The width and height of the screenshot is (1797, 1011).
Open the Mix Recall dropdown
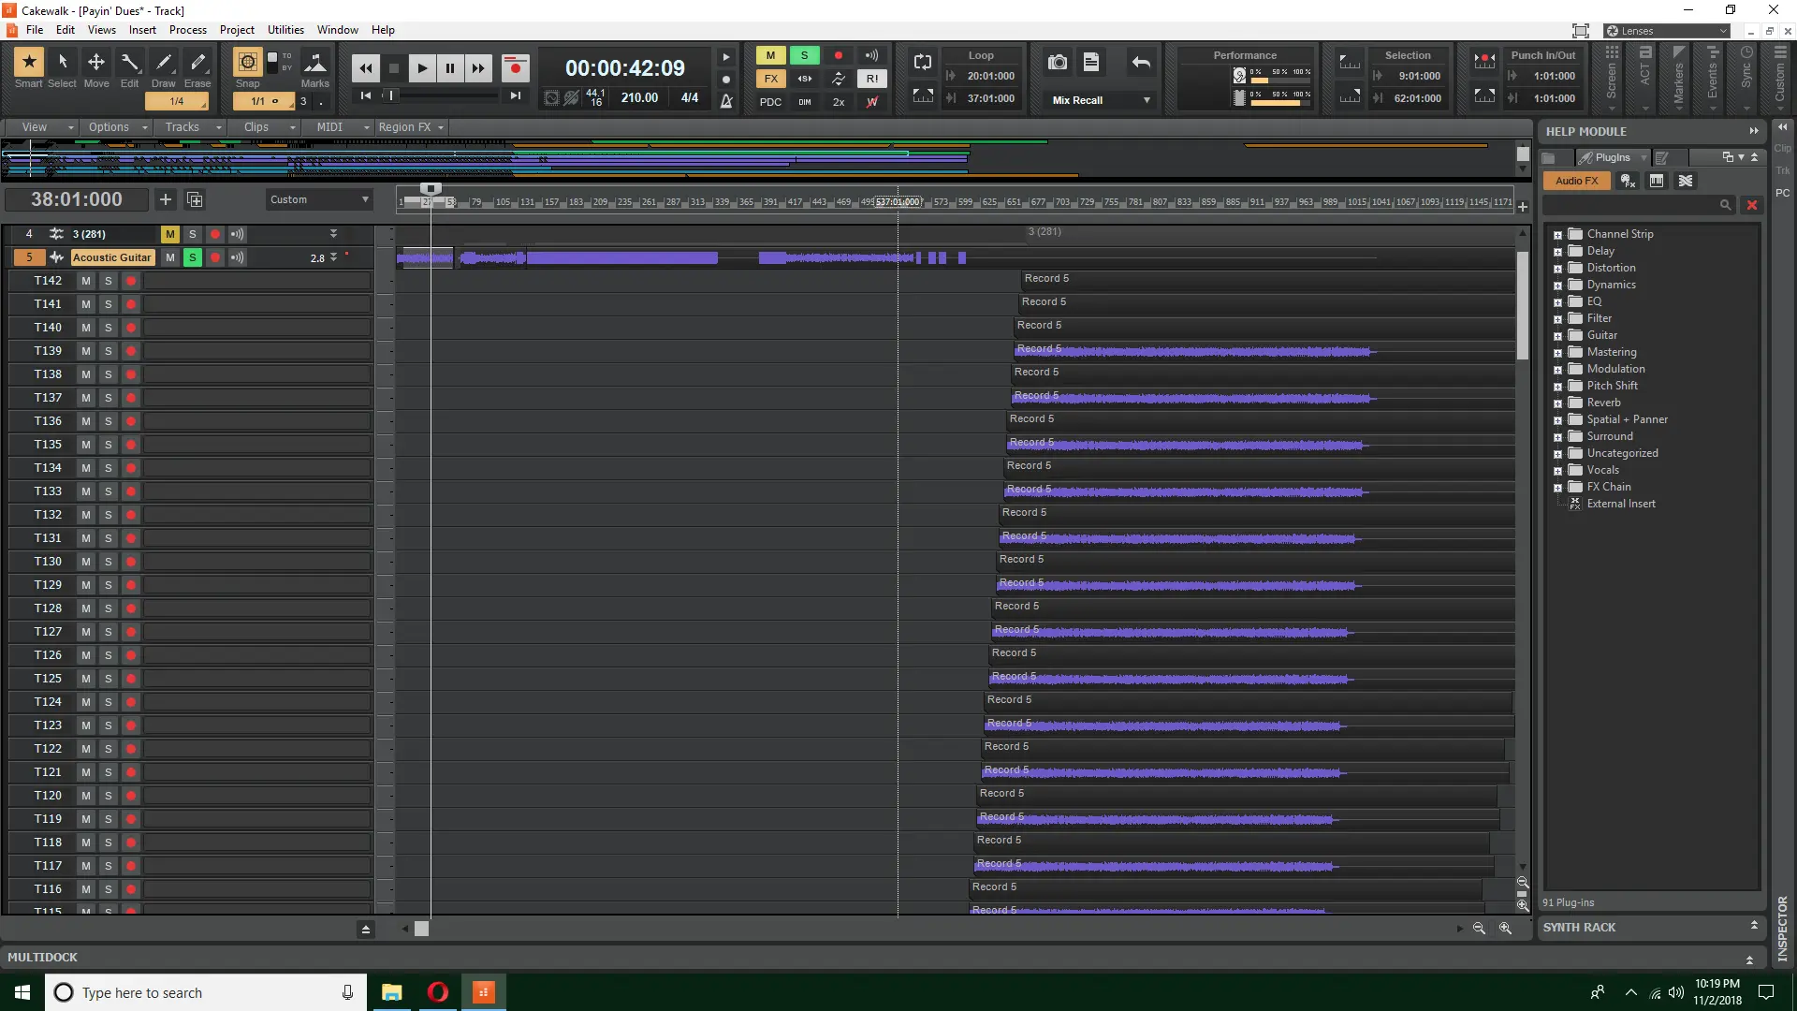1147,100
